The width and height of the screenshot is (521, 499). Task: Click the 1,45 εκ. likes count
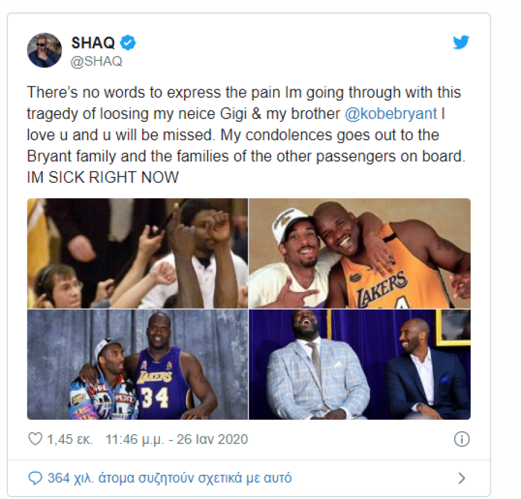click(x=69, y=439)
